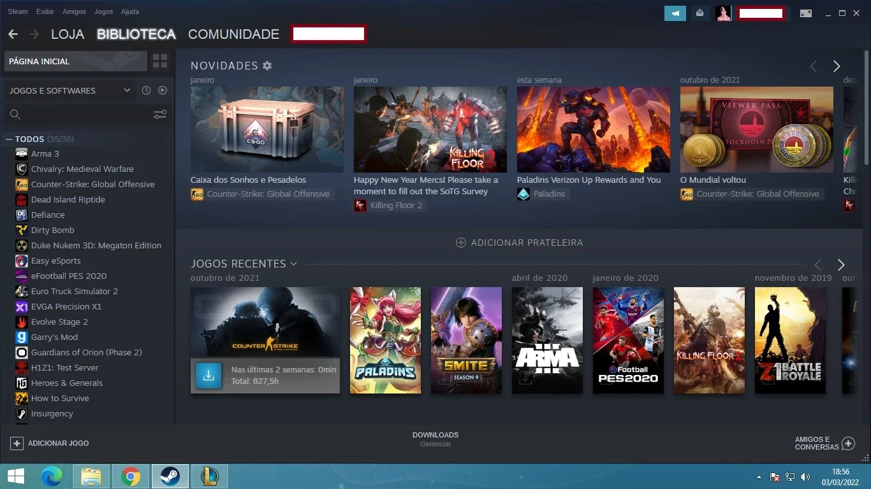Open the inbox envelope icon

click(x=701, y=13)
